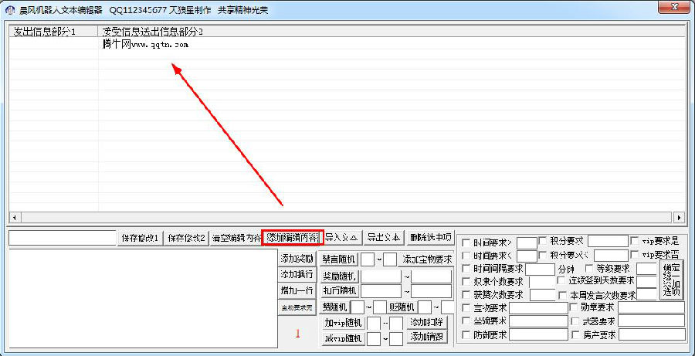Click the red-outlined 添加编辑内容 button
695x356 pixels.
291,238
